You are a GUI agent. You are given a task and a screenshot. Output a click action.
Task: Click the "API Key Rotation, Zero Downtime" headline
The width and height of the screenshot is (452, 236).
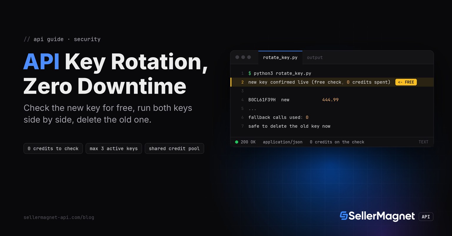(116, 74)
